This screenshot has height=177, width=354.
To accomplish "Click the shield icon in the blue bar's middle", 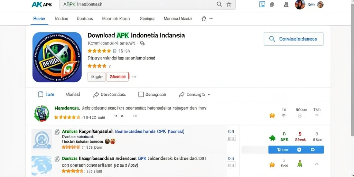I will [x=299, y=150].
